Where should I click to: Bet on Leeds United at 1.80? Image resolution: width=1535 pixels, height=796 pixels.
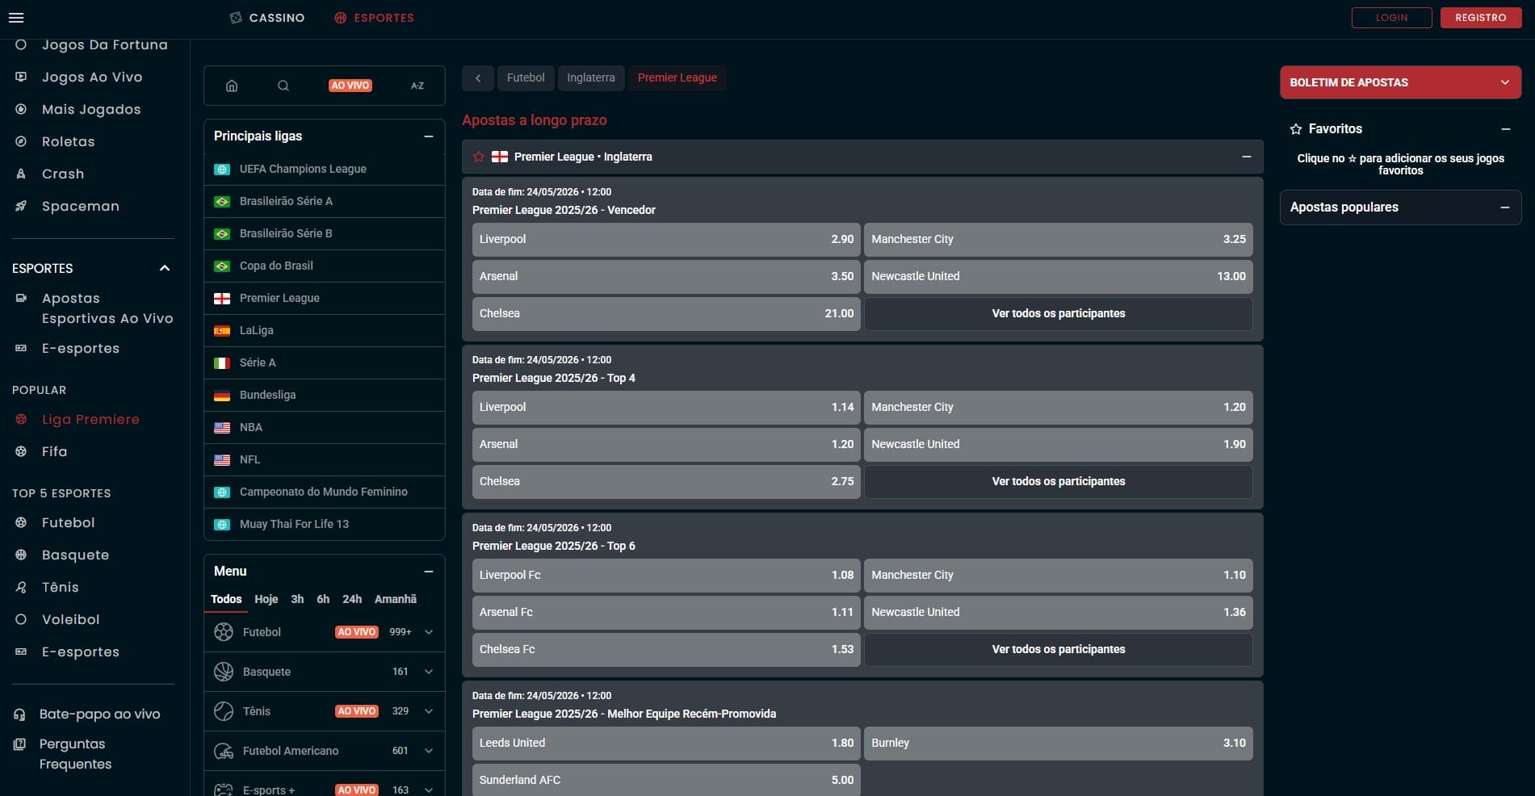pos(666,744)
